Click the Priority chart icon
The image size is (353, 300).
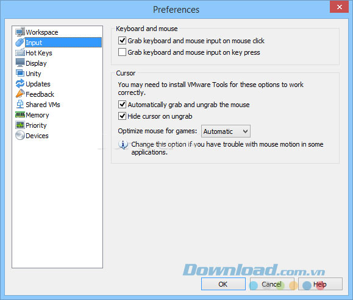click(20, 125)
